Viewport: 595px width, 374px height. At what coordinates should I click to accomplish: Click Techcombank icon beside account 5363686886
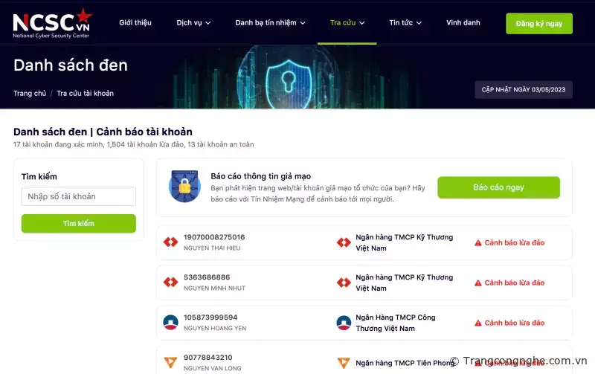click(x=170, y=283)
